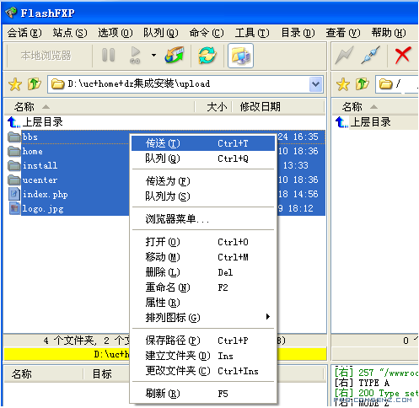Click right pane up-folder icon near path
This screenshot has height=408, width=419.
pyautogui.click(x=363, y=83)
